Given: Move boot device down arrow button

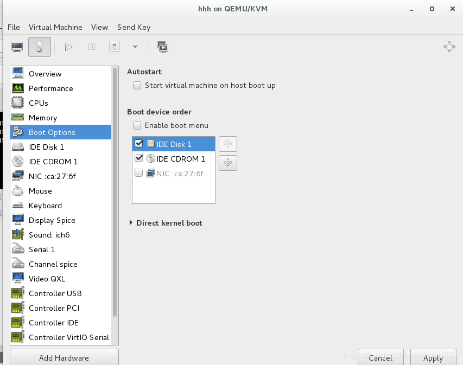Looking at the screenshot, I should (x=227, y=163).
